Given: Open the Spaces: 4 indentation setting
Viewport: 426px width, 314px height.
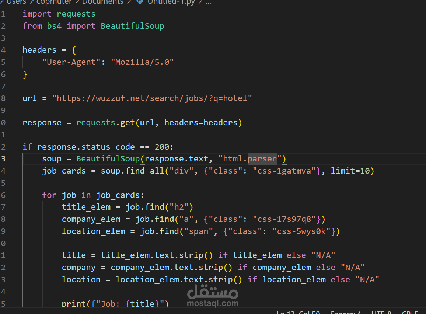Looking at the screenshot, I should pos(346,313).
